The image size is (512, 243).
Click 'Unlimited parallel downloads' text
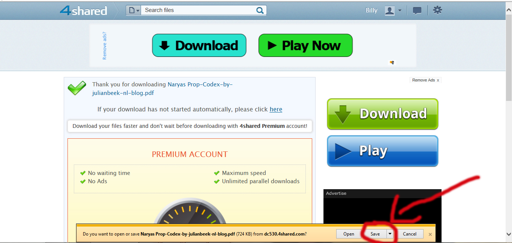point(261,181)
